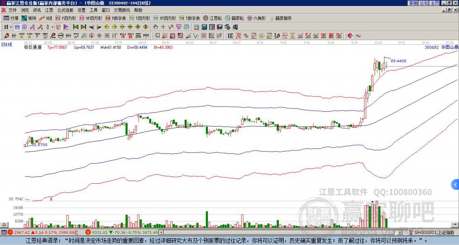Screen dimensions: 459x245
Task: Open the T数字表 tool
Action: pyautogui.click(x=190, y=18)
